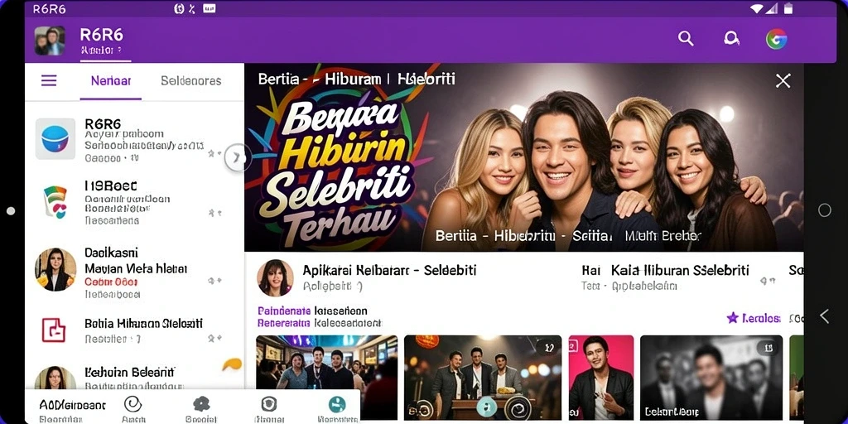Open the purple Renereiatıa link
Image resolution: width=848 pixels, height=424 pixels.
(x=283, y=324)
